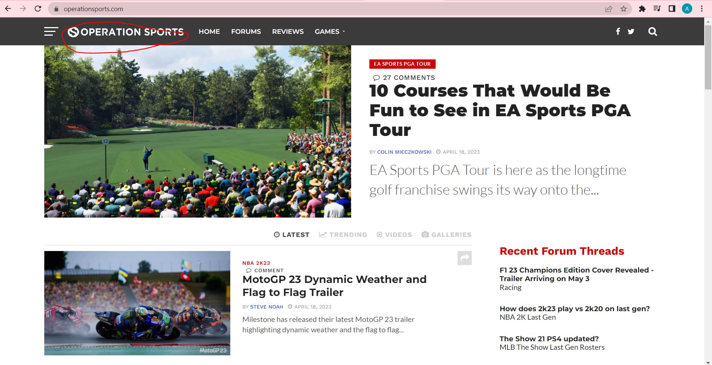Open the Facebook social icon
The image size is (712, 365).
tap(618, 32)
